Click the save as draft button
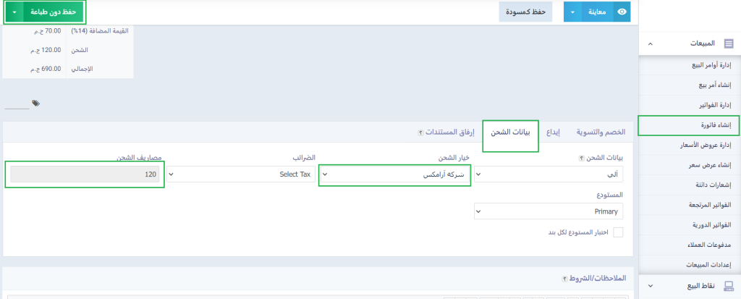This screenshot has height=299, width=741. [525, 12]
